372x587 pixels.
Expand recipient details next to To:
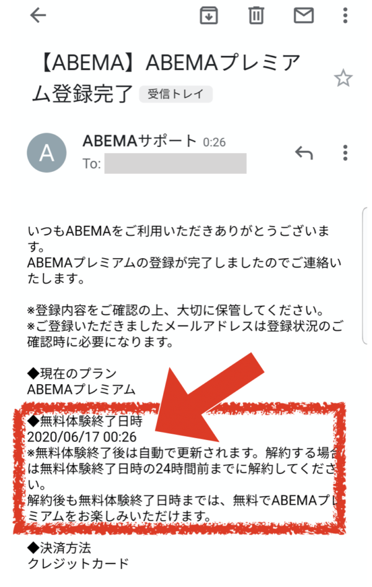(175, 164)
